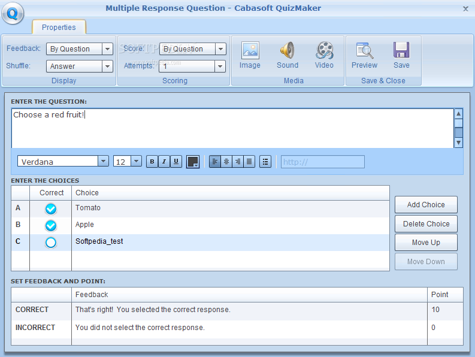The image size is (475, 357).
Task: Preview the question
Action: [x=364, y=55]
